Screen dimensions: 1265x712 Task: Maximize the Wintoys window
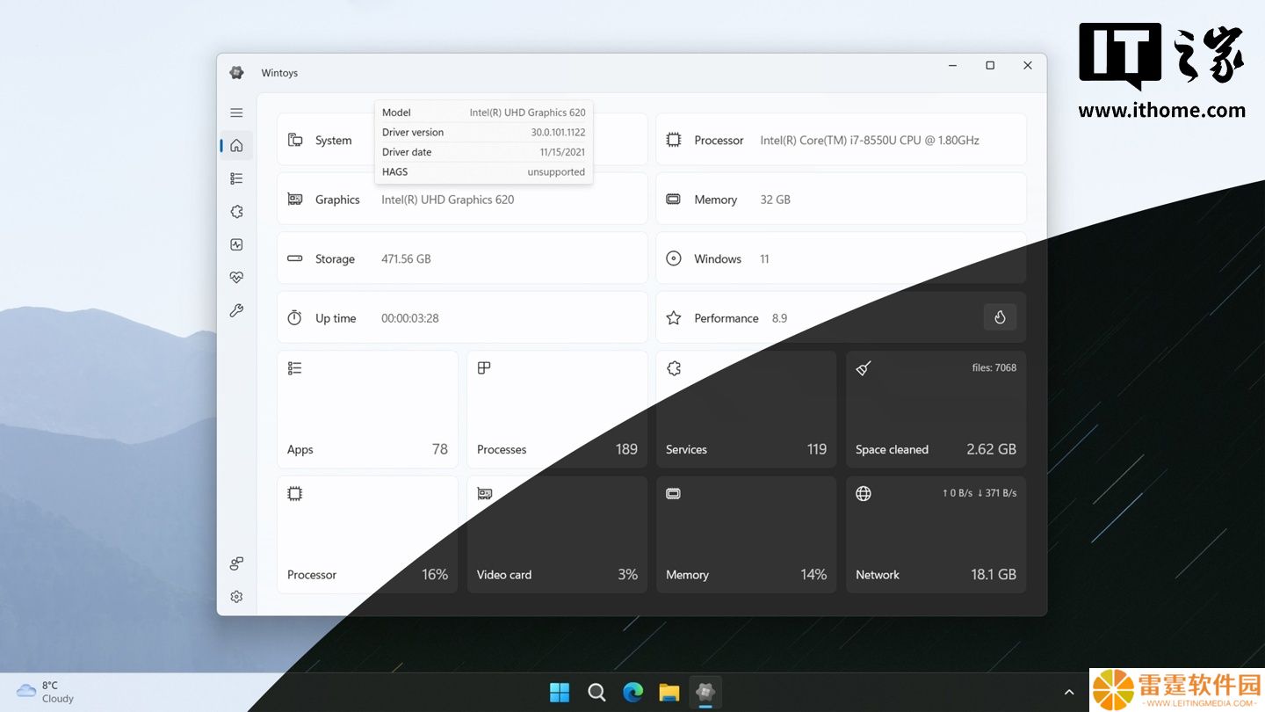coord(990,65)
